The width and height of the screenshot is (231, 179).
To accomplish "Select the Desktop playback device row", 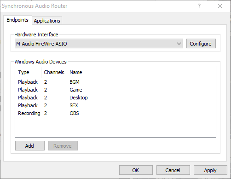I will click(x=115, y=98).
